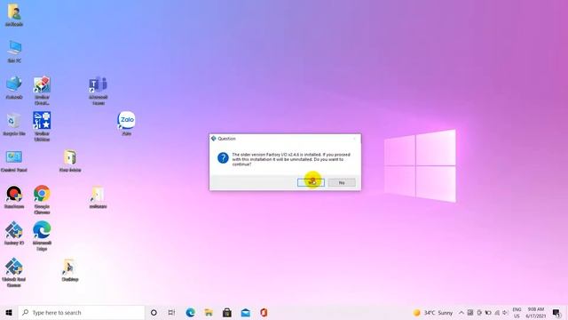Open the 34°C Sunny weather widget

tap(433, 313)
